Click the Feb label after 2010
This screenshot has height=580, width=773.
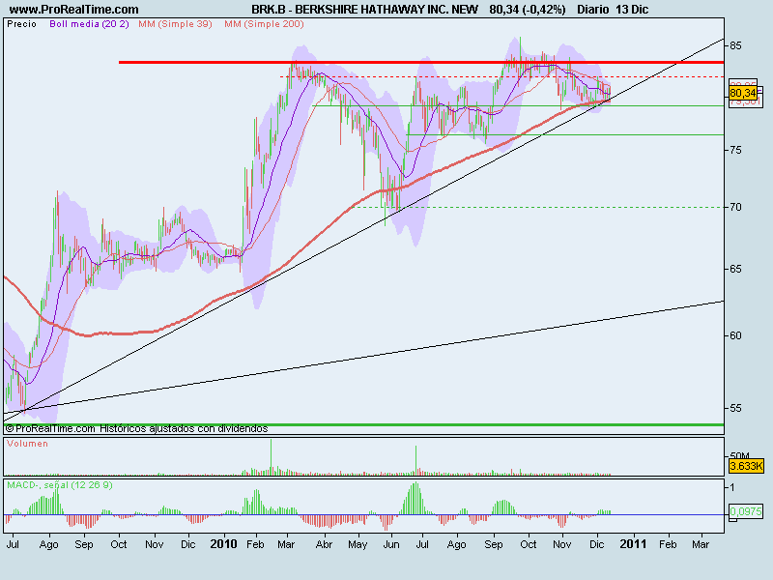255,544
